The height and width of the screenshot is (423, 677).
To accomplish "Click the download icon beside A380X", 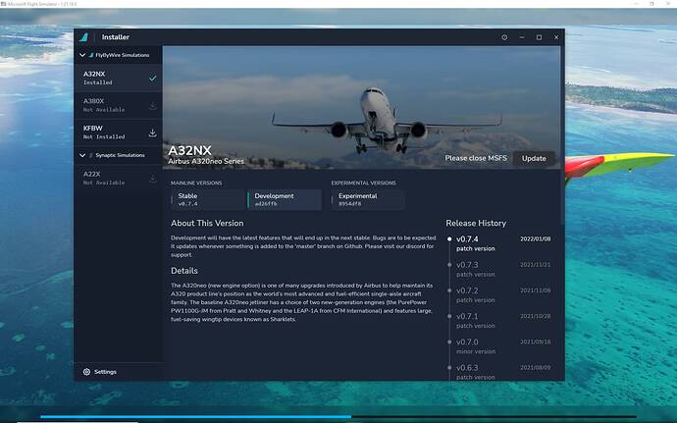I will 152,106.
